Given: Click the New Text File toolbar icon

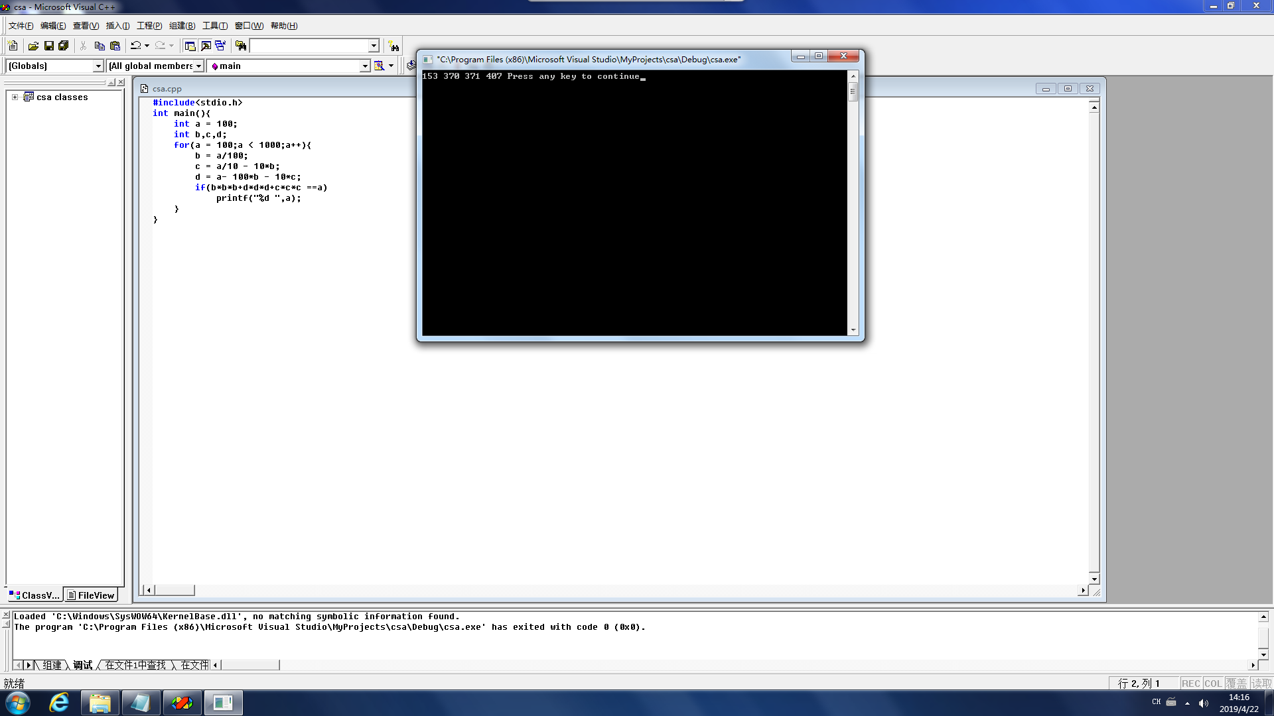Looking at the screenshot, I should (13, 46).
